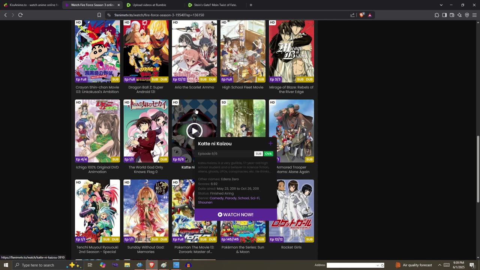Bookmark this page with the bookmark icon
Image resolution: width=480 pixels, height=270 pixels.
click(99, 15)
